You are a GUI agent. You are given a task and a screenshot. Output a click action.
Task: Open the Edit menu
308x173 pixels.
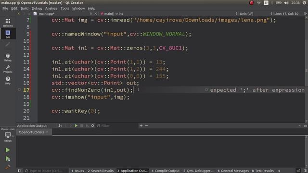tap(14, 8)
